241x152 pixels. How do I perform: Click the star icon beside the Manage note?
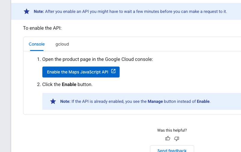click(x=53, y=101)
